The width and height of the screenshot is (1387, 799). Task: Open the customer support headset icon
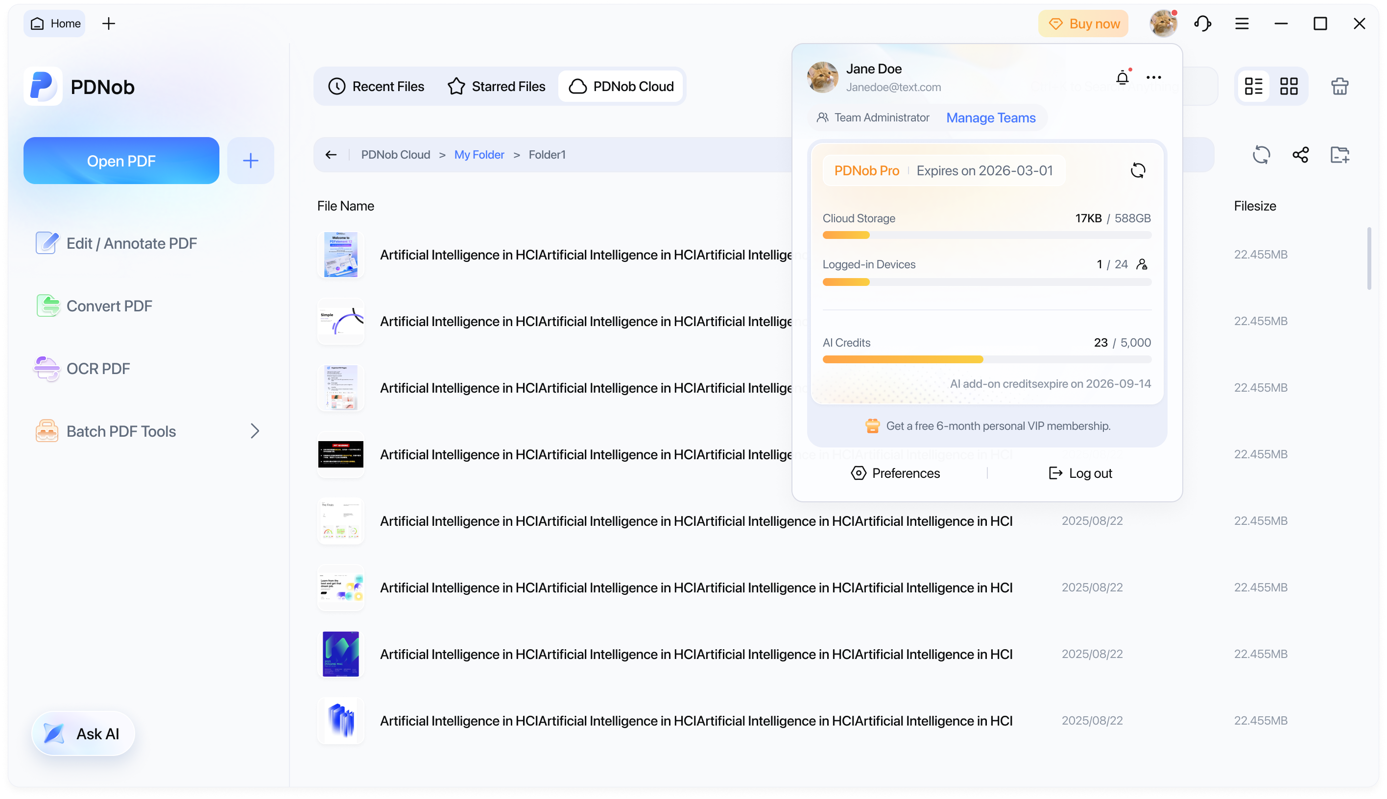click(x=1202, y=23)
